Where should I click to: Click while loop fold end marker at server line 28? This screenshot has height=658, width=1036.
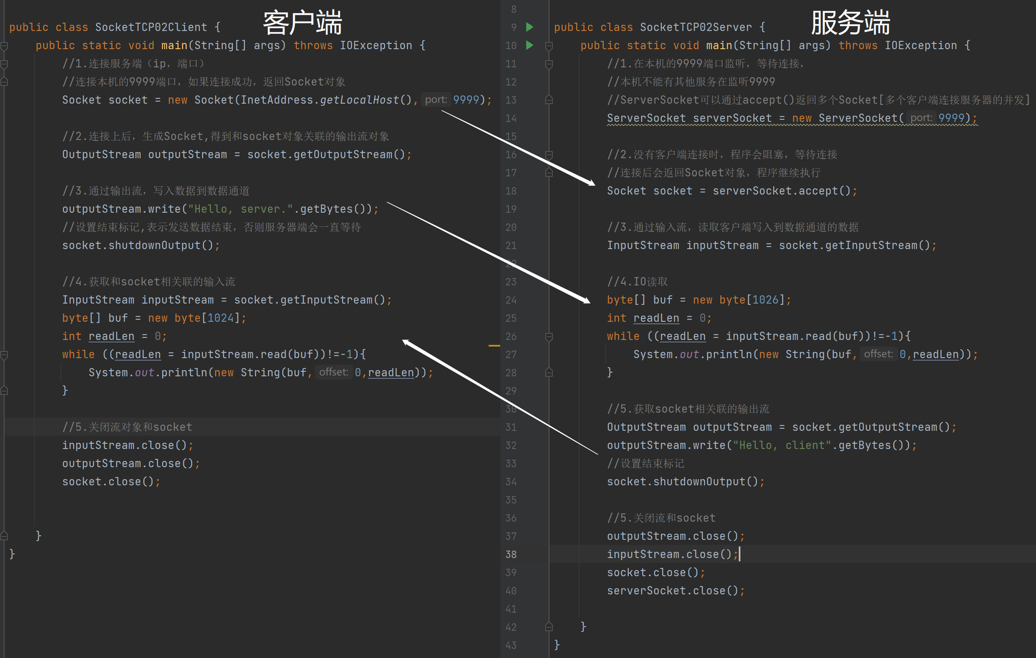click(549, 372)
